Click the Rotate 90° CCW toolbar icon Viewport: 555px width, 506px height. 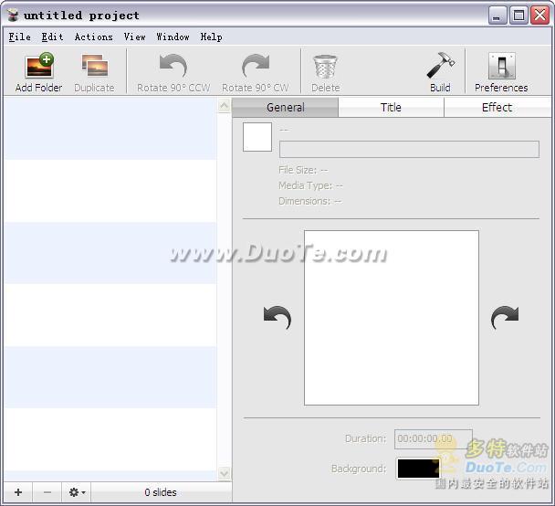[x=173, y=66]
